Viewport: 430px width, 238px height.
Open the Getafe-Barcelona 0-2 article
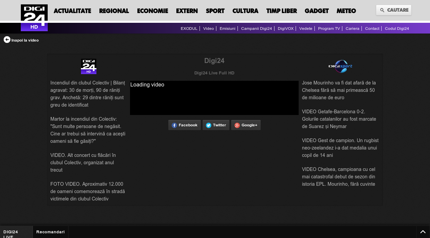pyautogui.click(x=339, y=119)
